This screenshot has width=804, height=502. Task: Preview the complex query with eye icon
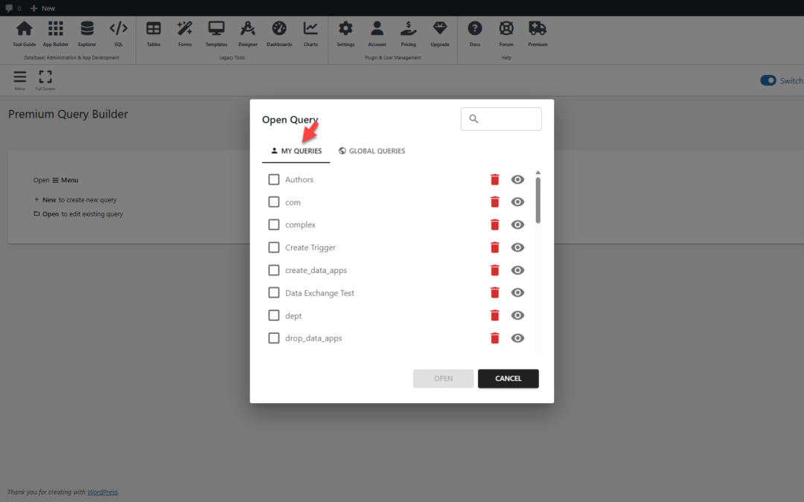coord(517,225)
